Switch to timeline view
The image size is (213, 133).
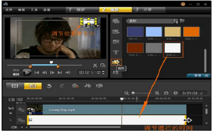click(33, 86)
